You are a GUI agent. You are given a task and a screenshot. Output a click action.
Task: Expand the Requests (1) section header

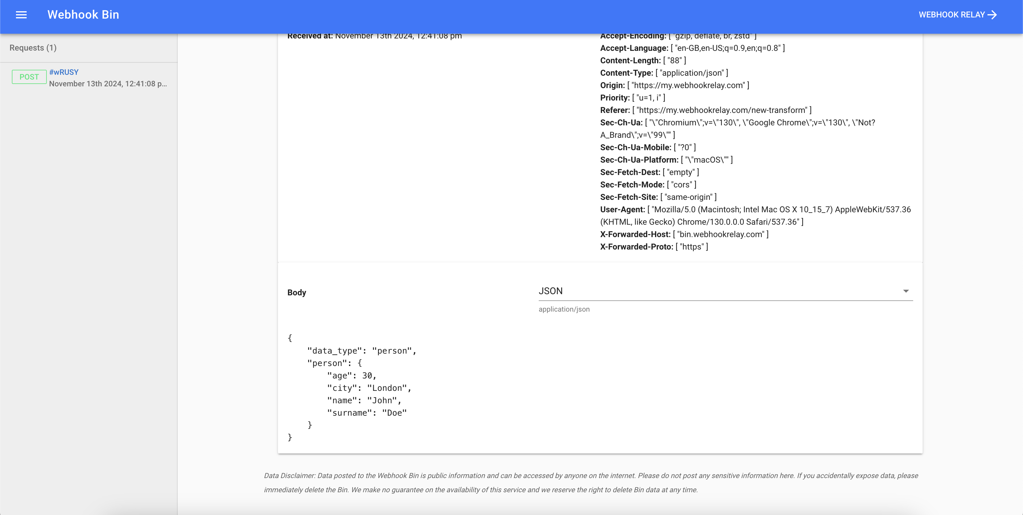pos(33,48)
